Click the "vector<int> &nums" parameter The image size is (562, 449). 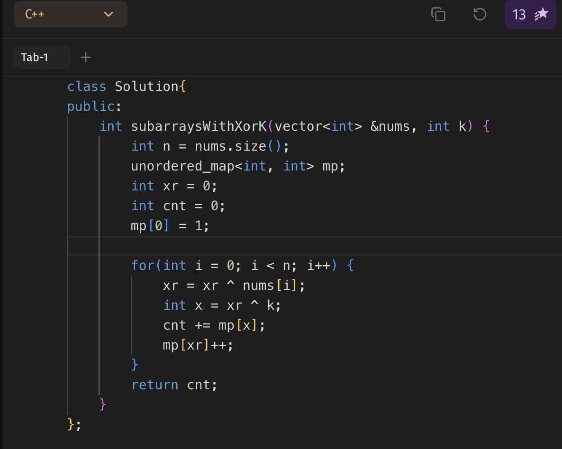coord(342,126)
